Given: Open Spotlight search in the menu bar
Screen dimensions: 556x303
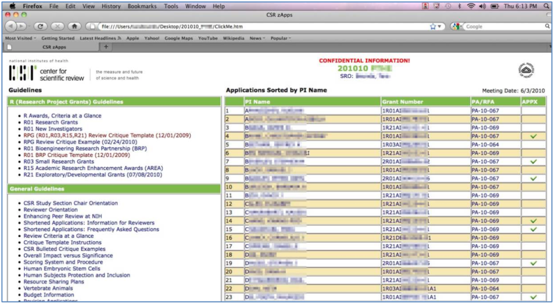Looking at the screenshot, I should pyautogui.click(x=547, y=6).
